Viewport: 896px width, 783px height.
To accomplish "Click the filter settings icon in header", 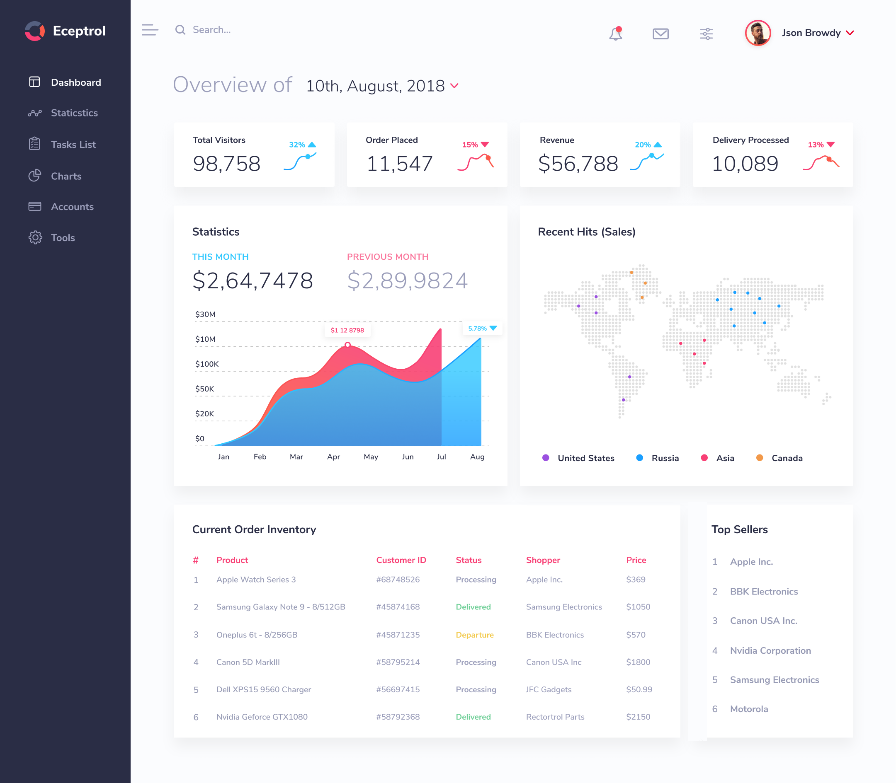I will 706,33.
